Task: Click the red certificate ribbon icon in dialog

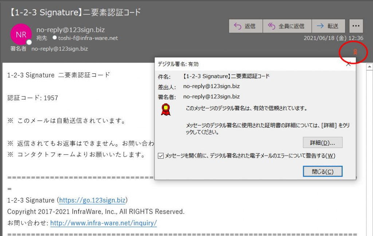Action: pyautogui.click(x=166, y=109)
